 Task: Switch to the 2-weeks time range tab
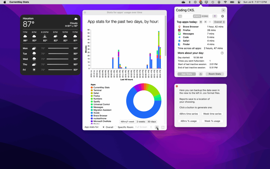click(141, 121)
